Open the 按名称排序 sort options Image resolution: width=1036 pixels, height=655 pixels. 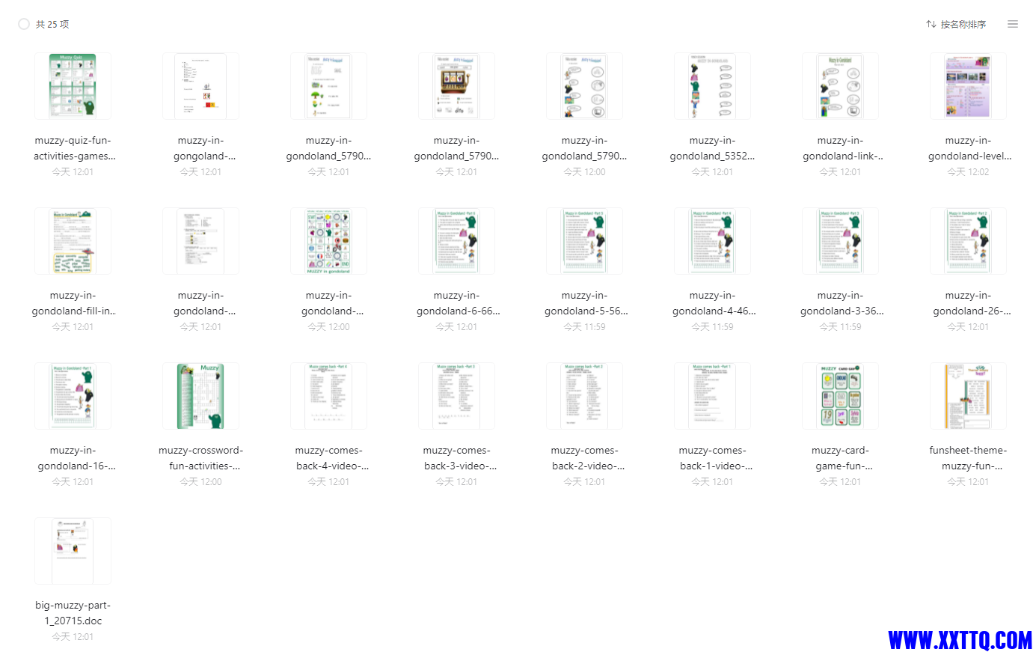pyautogui.click(x=956, y=24)
